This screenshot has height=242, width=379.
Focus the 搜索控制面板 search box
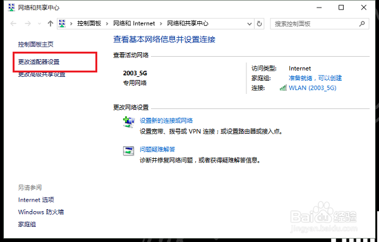(x=320, y=24)
